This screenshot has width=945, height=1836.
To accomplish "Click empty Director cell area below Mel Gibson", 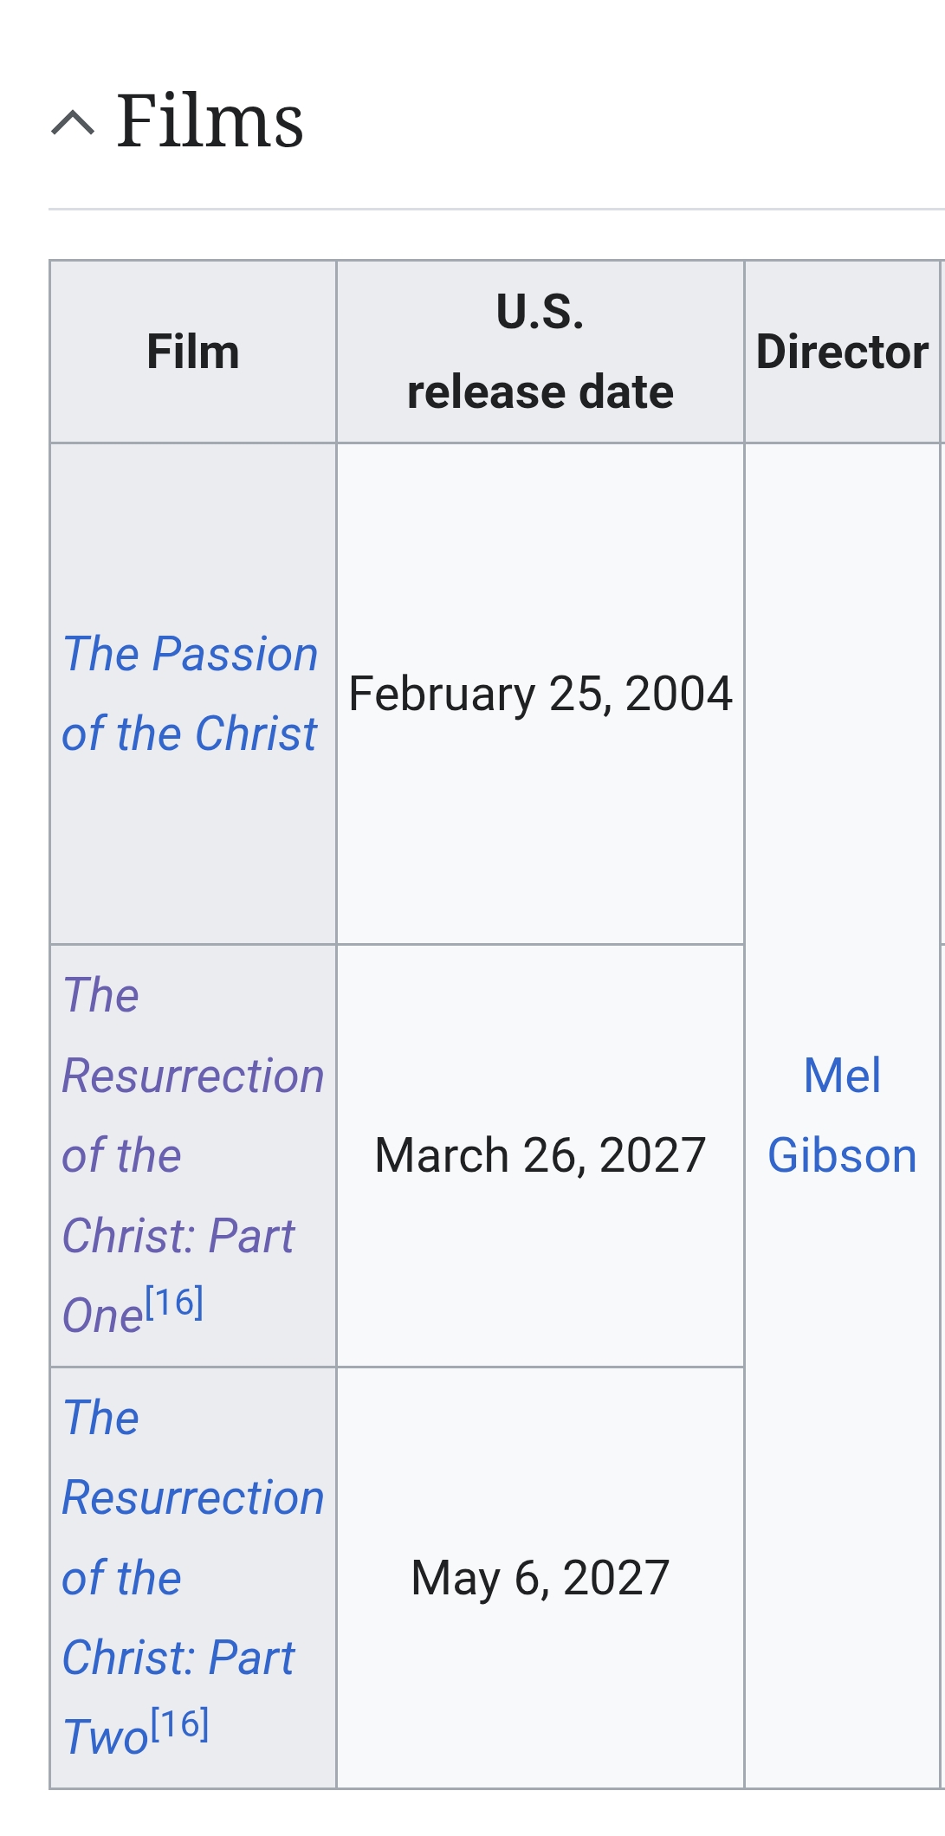I will (x=842, y=1516).
